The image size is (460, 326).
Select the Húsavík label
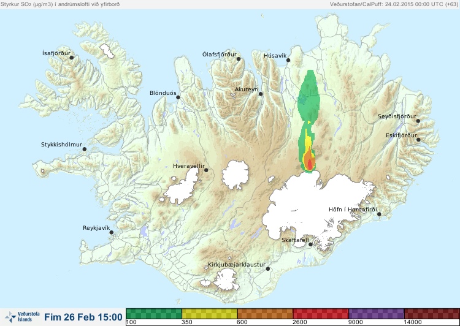tap(275, 56)
